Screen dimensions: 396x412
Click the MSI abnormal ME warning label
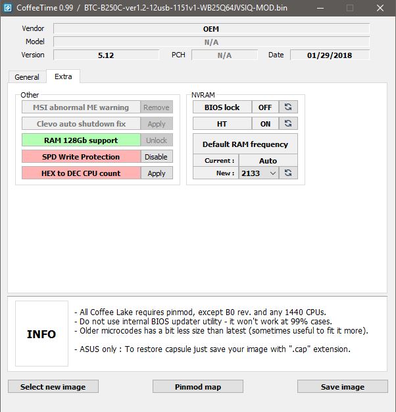pos(81,107)
